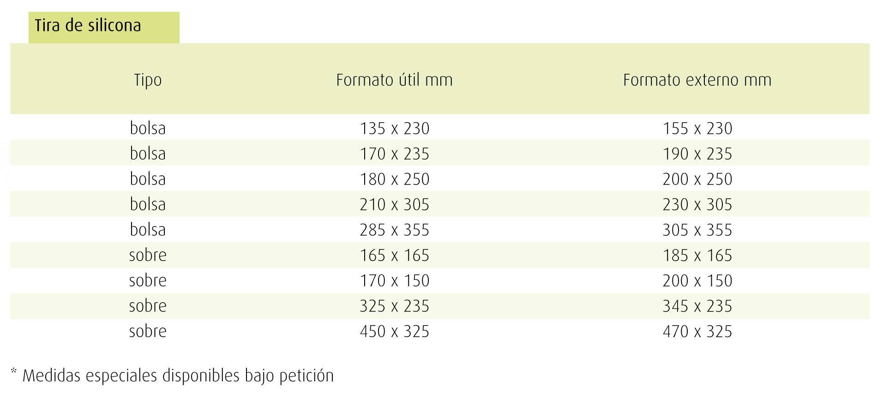Click the '450 x 325' useful format cell
Screen dimensions: 883x404
394,331
